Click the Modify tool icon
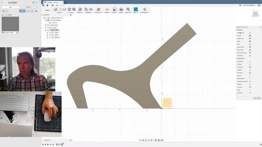This screenshot has width=262, height=147. click(x=80, y=9)
